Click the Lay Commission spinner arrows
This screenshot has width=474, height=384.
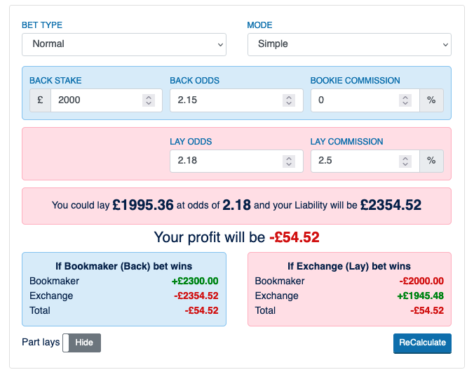(x=405, y=161)
